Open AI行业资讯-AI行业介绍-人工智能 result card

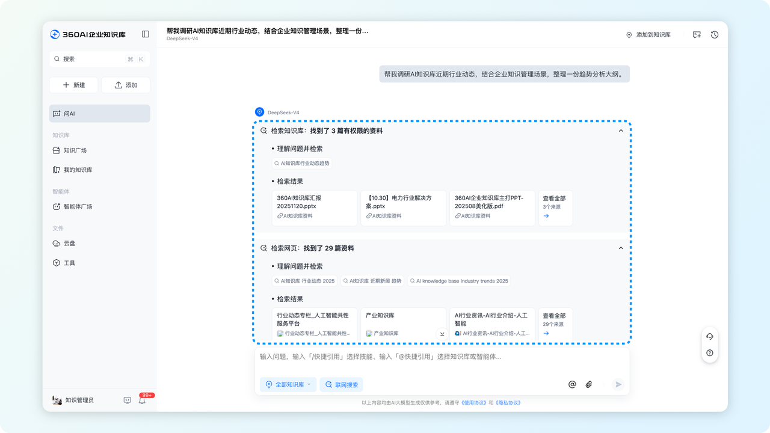point(492,325)
